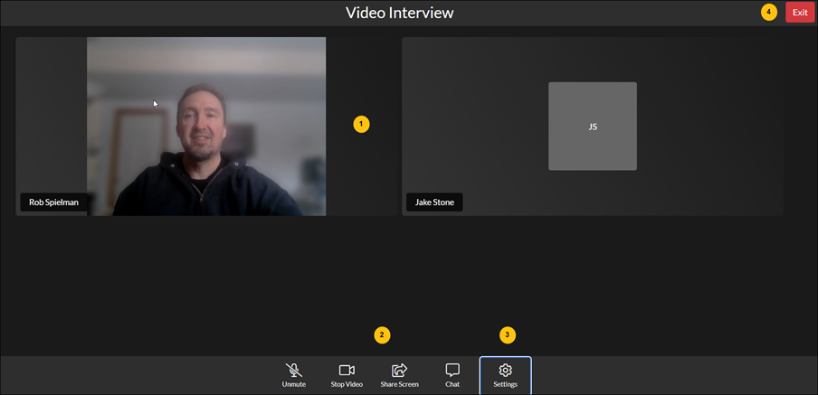Viewport: 818px width, 395px height.
Task: Click the "Settings" text label
Action: [505, 384]
